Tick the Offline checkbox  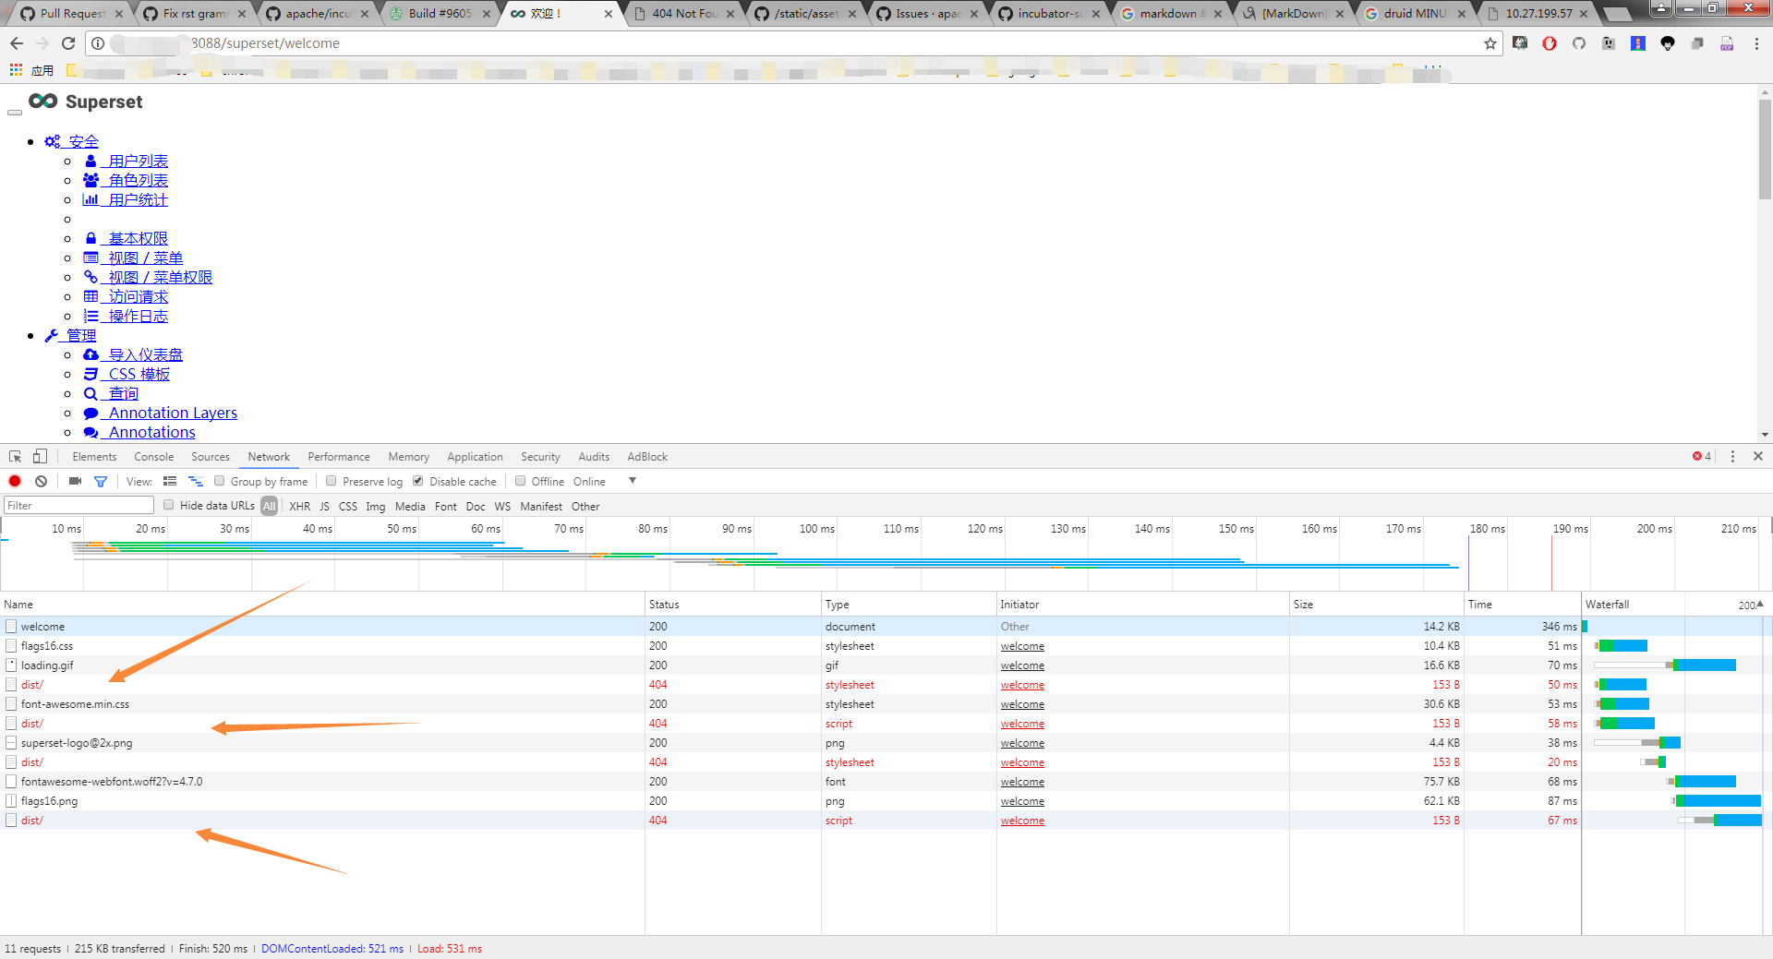pos(521,481)
